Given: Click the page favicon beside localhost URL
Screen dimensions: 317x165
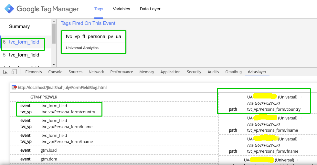Looking at the screenshot, I should (14, 88).
